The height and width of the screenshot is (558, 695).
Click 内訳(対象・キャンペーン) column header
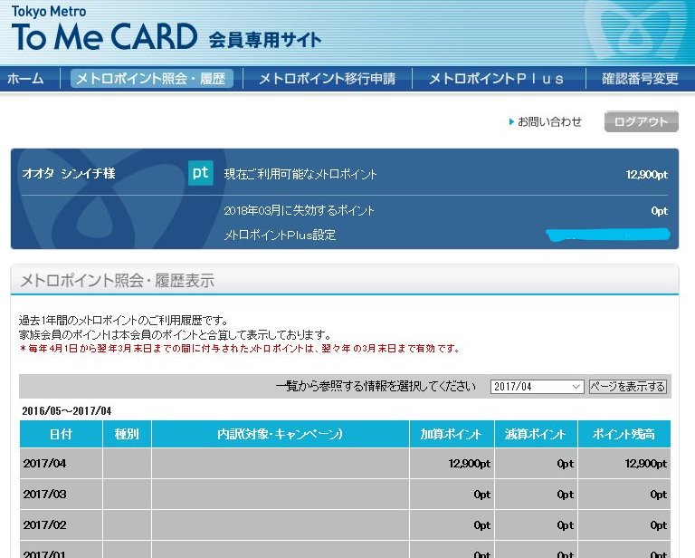click(281, 434)
